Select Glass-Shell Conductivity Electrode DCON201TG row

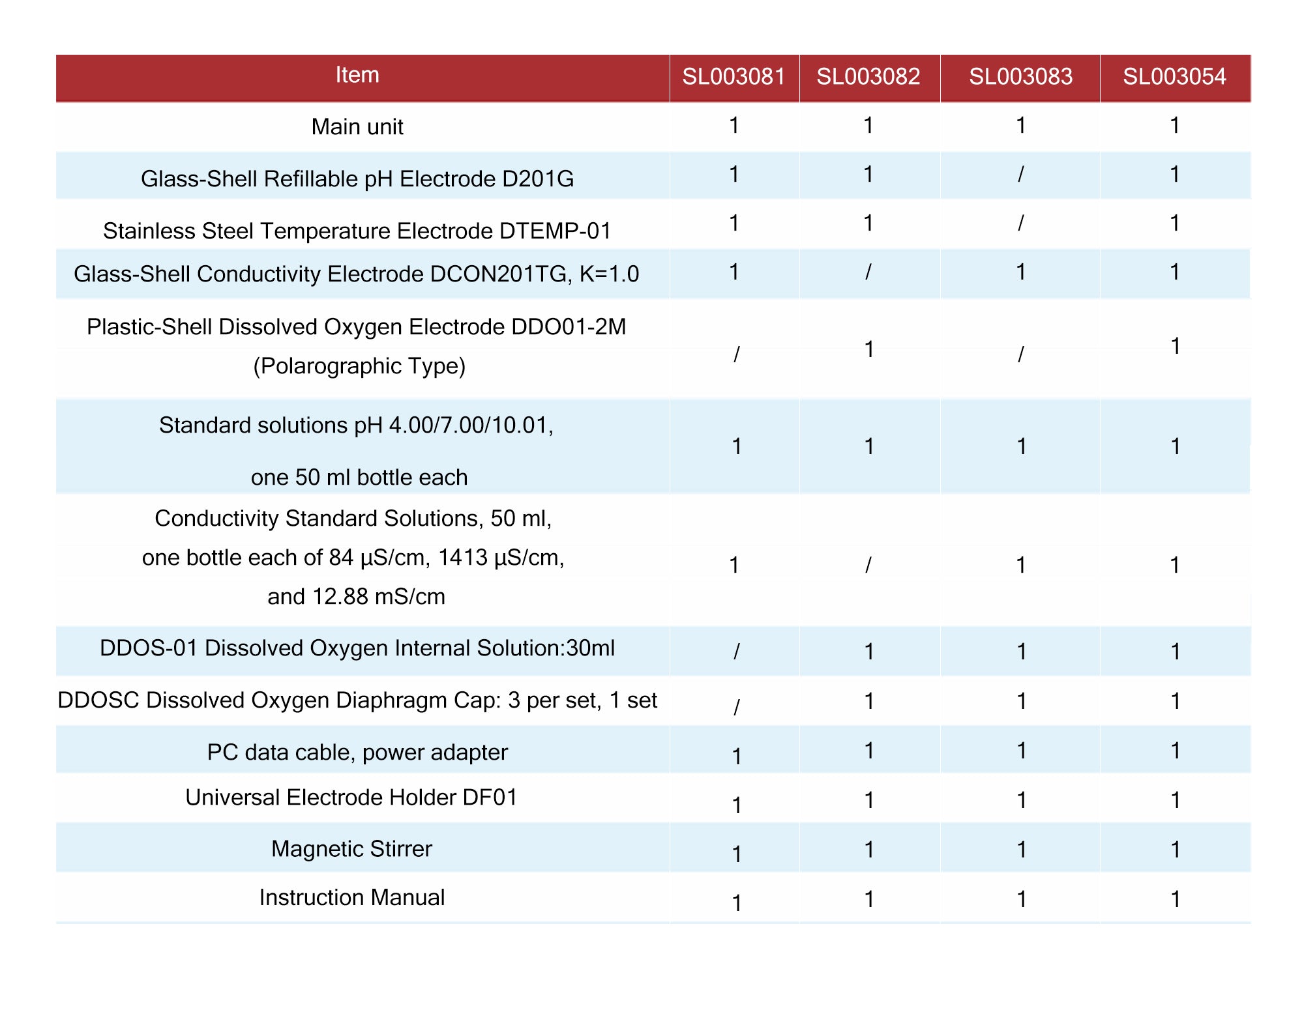(x=357, y=274)
